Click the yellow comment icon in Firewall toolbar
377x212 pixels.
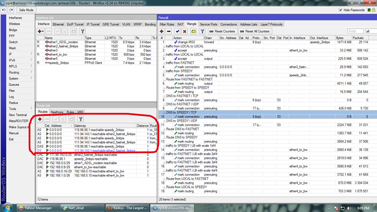click(x=193, y=32)
